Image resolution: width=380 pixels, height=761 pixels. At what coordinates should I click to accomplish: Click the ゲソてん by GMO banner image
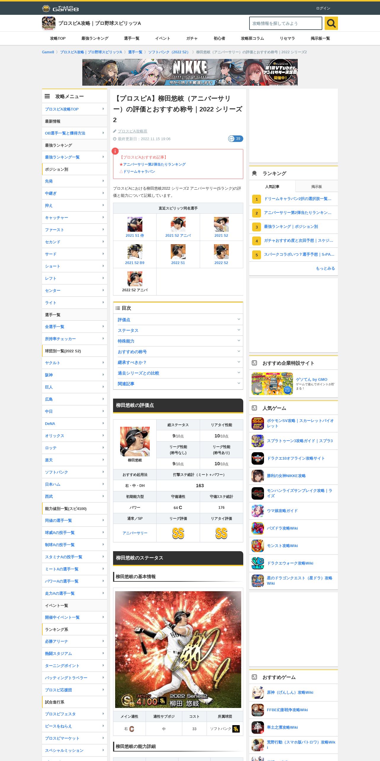(x=272, y=384)
